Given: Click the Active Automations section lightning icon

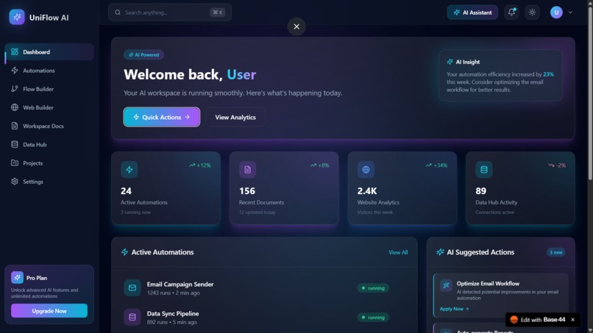Looking at the screenshot, I should (x=124, y=252).
